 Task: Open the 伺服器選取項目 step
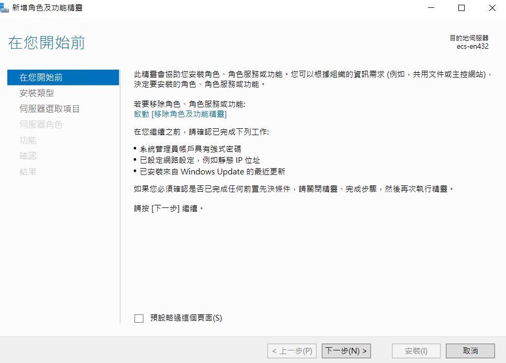pos(49,109)
